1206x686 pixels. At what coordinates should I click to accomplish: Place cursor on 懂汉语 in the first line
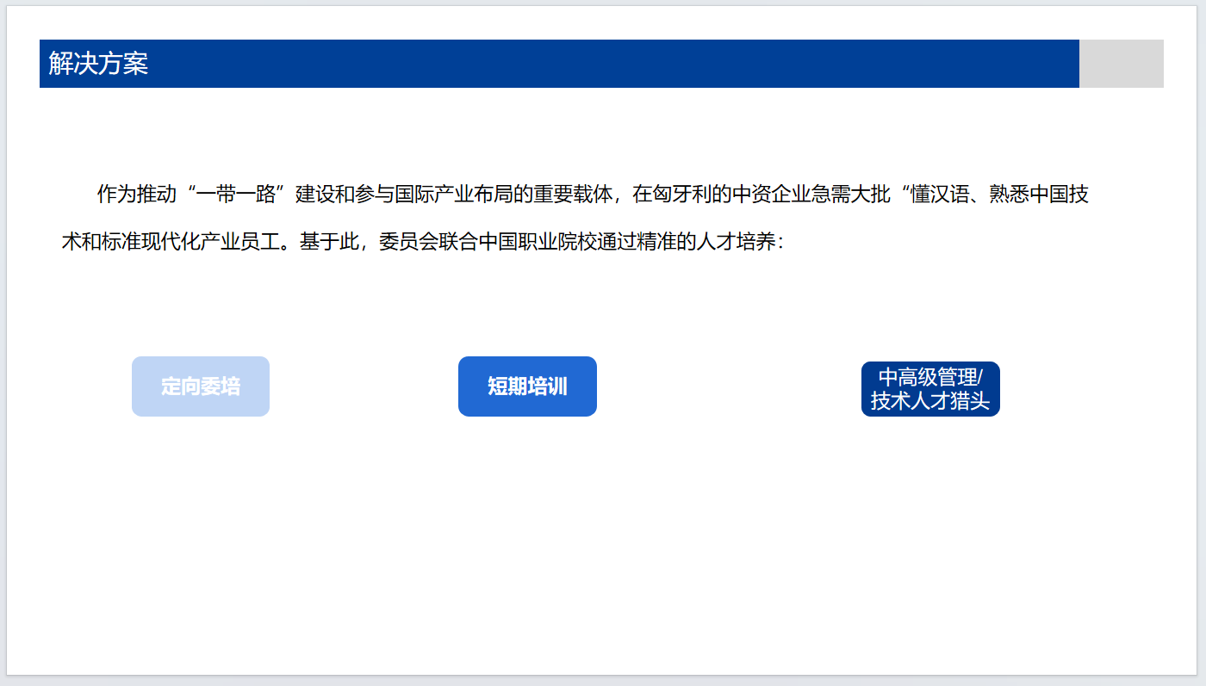pos(941,195)
